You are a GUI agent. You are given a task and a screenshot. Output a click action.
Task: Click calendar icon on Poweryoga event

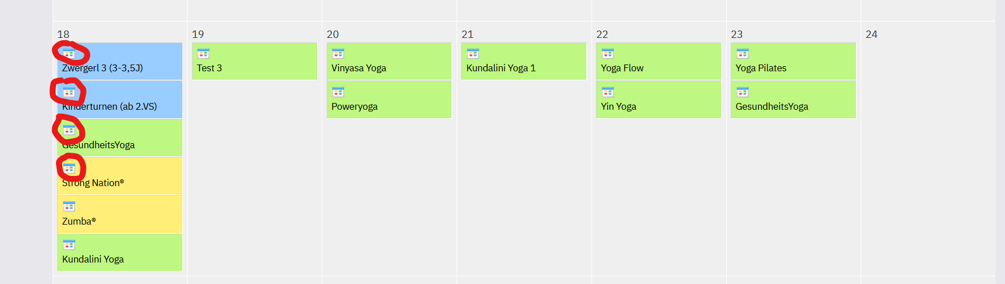[x=338, y=92]
